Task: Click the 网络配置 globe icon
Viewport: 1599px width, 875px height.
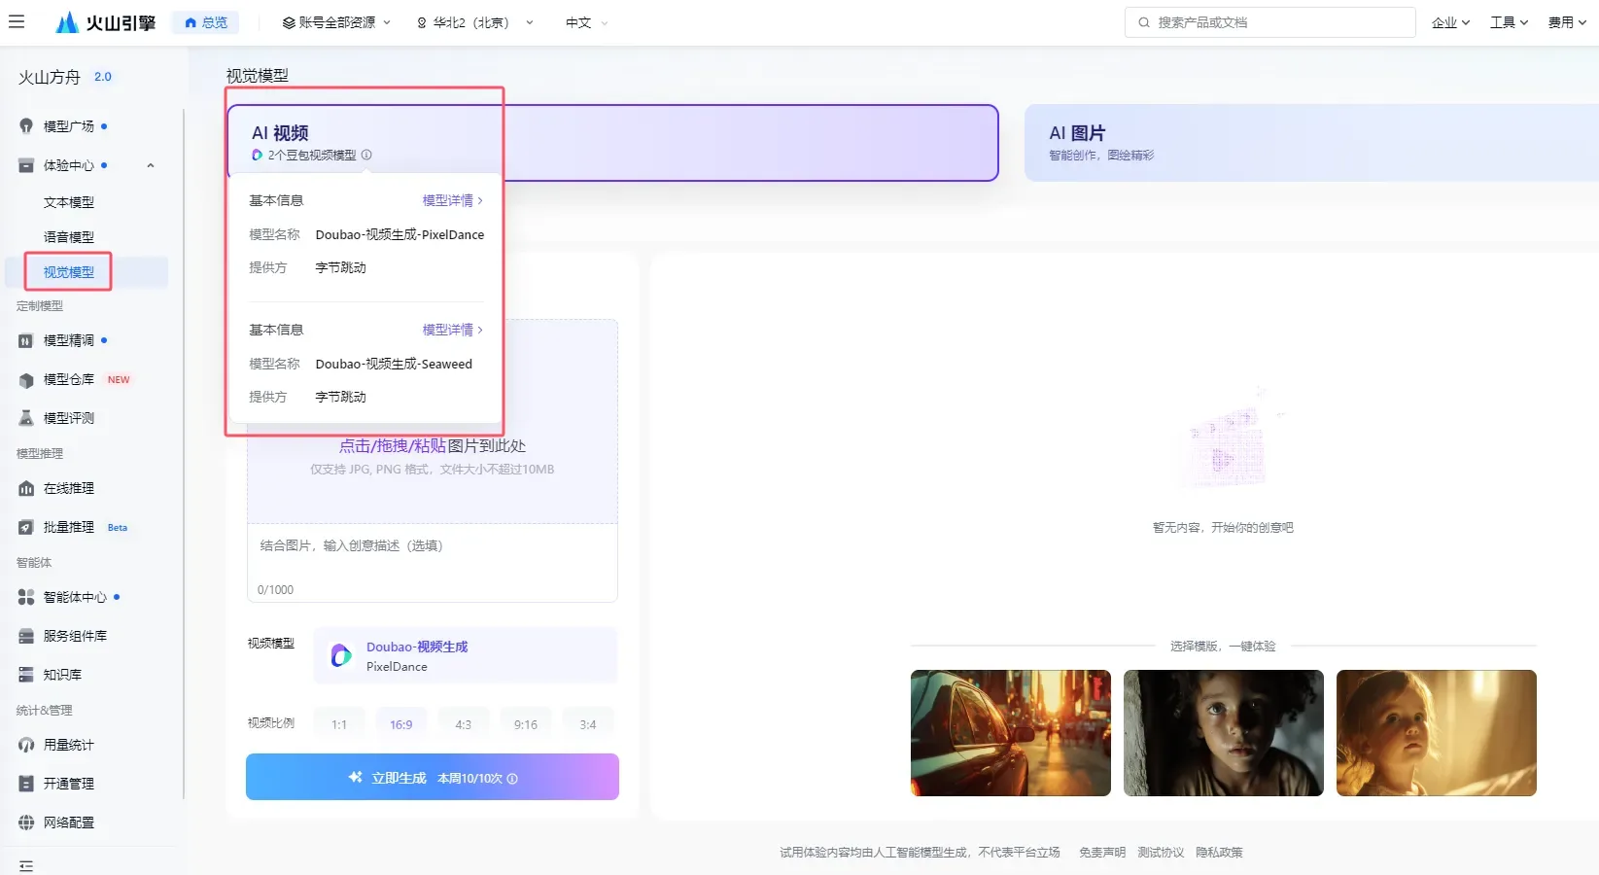Action: [26, 822]
